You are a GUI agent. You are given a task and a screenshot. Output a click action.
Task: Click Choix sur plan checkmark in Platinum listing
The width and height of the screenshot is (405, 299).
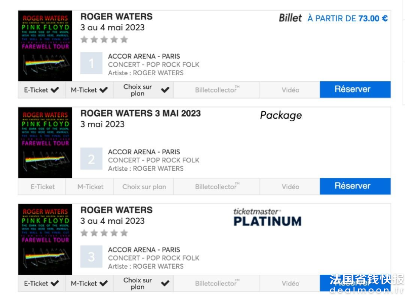pyautogui.click(x=165, y=283)
